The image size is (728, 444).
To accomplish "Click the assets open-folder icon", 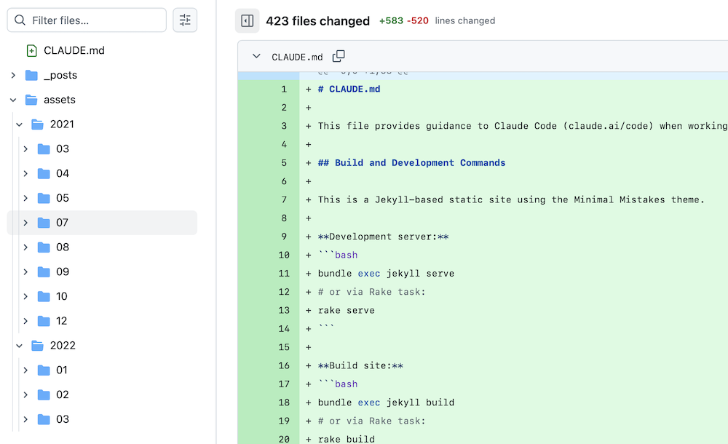I will [x=31, y=100].
